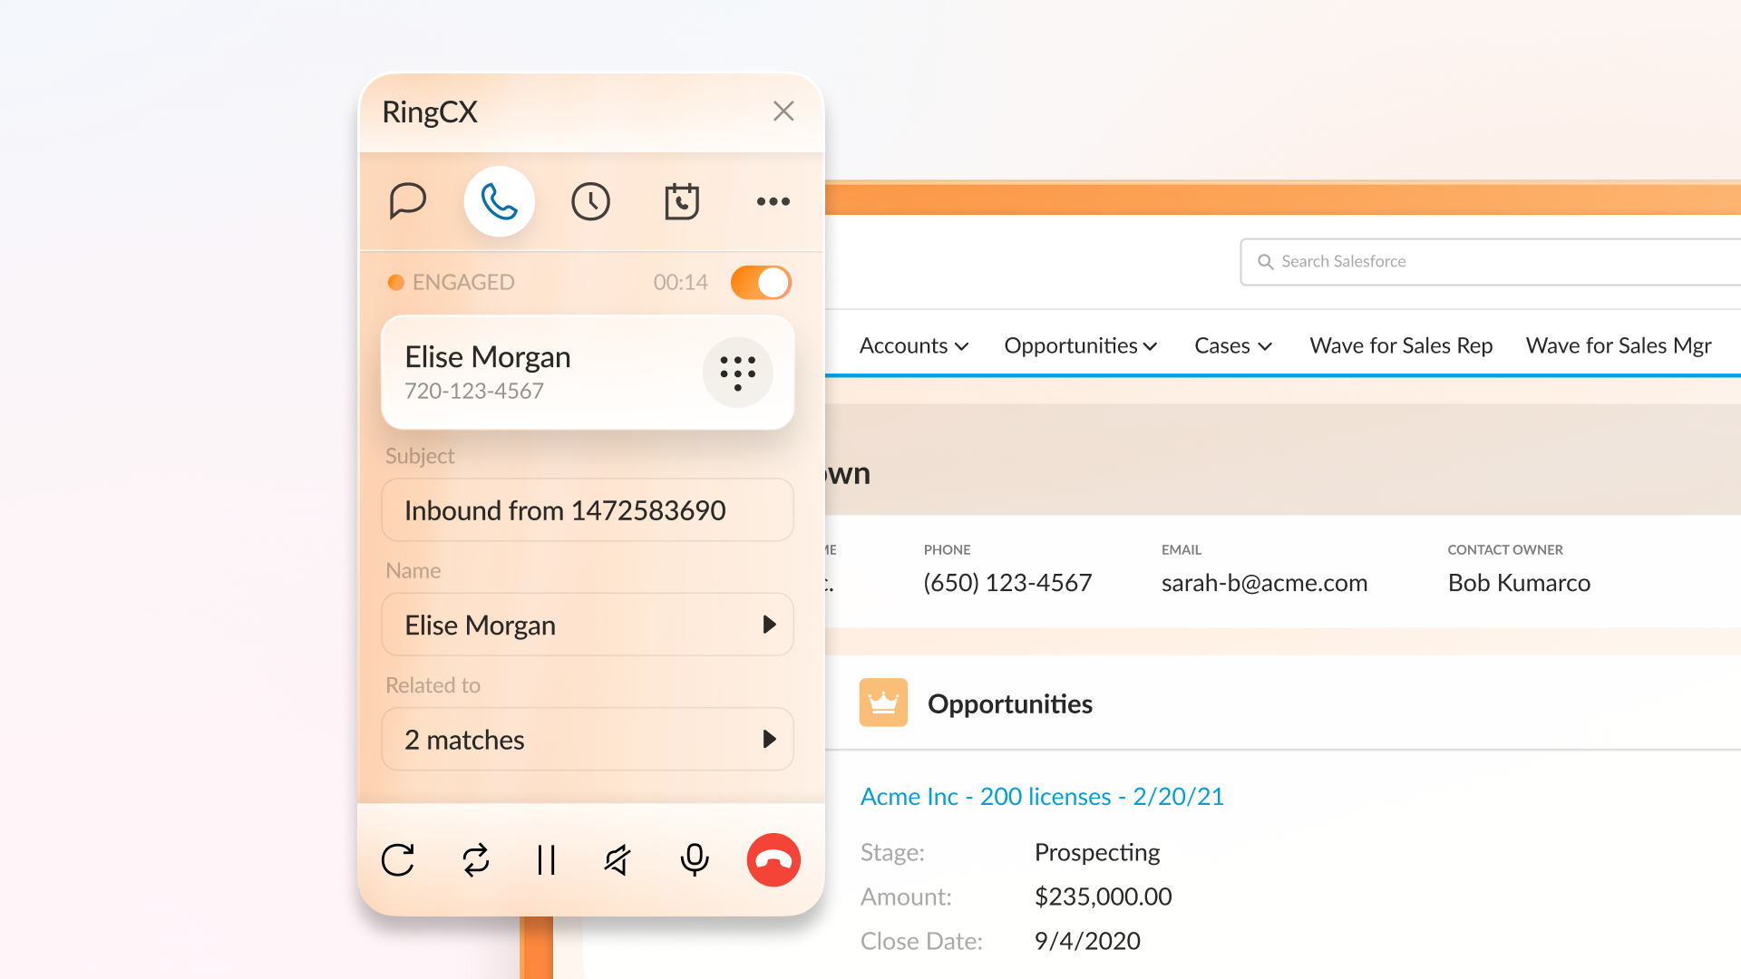Click the email sarah-b@acme.com
The image size is (1741, 979).
(x=1264, y=583)
